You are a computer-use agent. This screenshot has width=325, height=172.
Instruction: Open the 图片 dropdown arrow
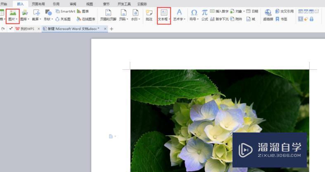pyautogui.click(x=17, y=19)
